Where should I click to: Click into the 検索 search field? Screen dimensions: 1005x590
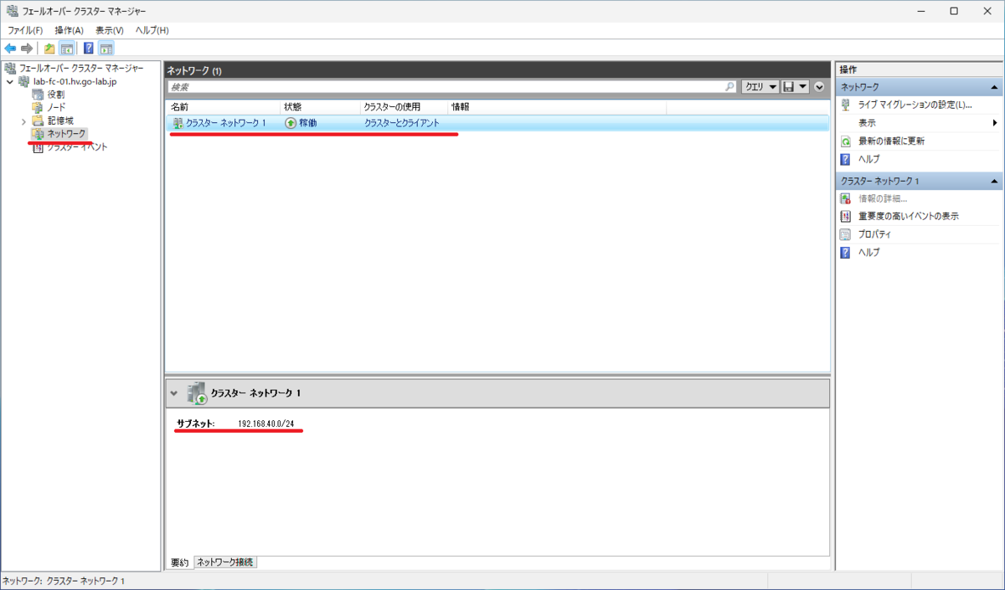[445, 86]
